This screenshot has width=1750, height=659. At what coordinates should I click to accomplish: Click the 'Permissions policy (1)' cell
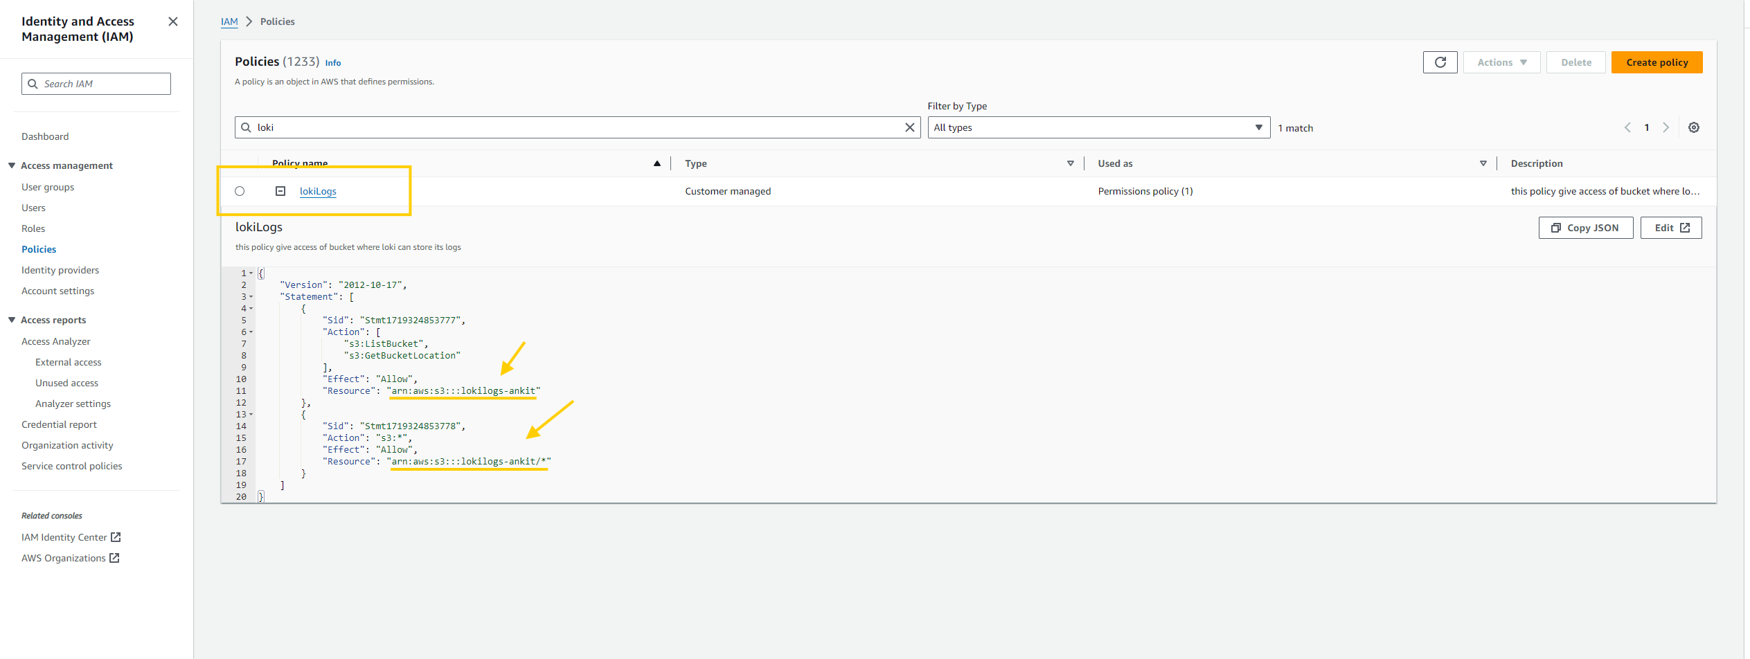pos(1145,191)
